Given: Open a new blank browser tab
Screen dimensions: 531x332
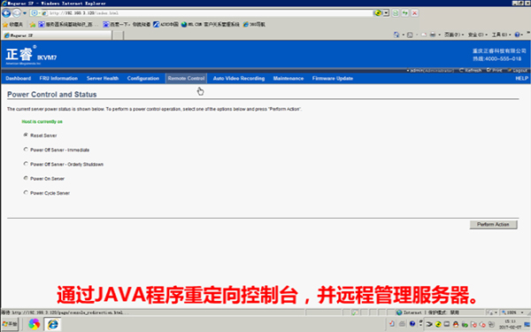Looking at the screenshot, I should coord(118,35).
